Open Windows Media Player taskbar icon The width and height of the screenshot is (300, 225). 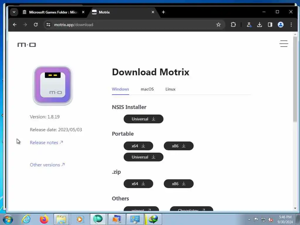click(x=80, y=219)
